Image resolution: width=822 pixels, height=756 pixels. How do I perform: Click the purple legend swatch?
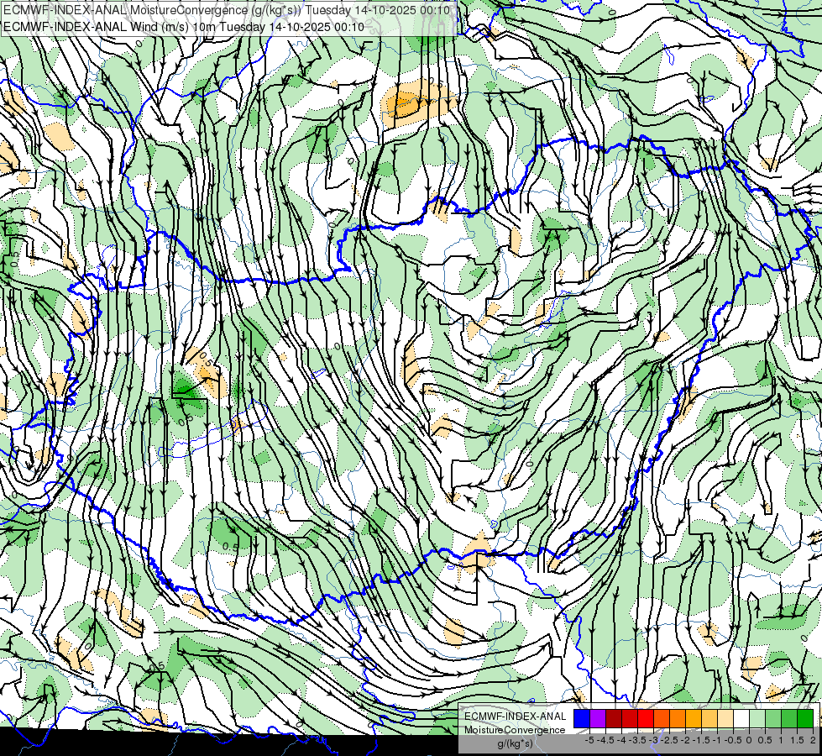pos(598,719)
